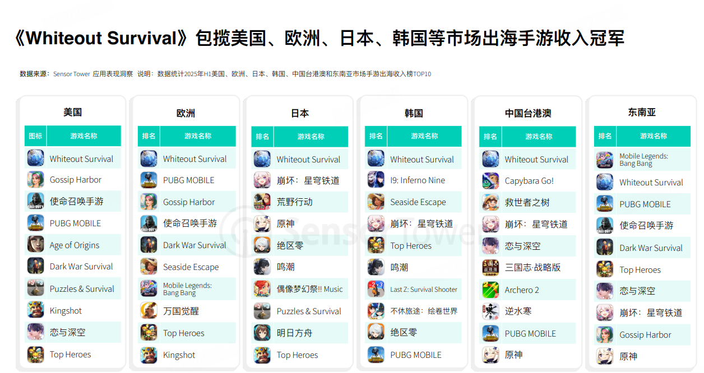Image resolution: width=704 pixels, height=373 pixels.
Task: Click 使命召唤手游 icon in 东南亚 column
Action: tap(605, 225)
